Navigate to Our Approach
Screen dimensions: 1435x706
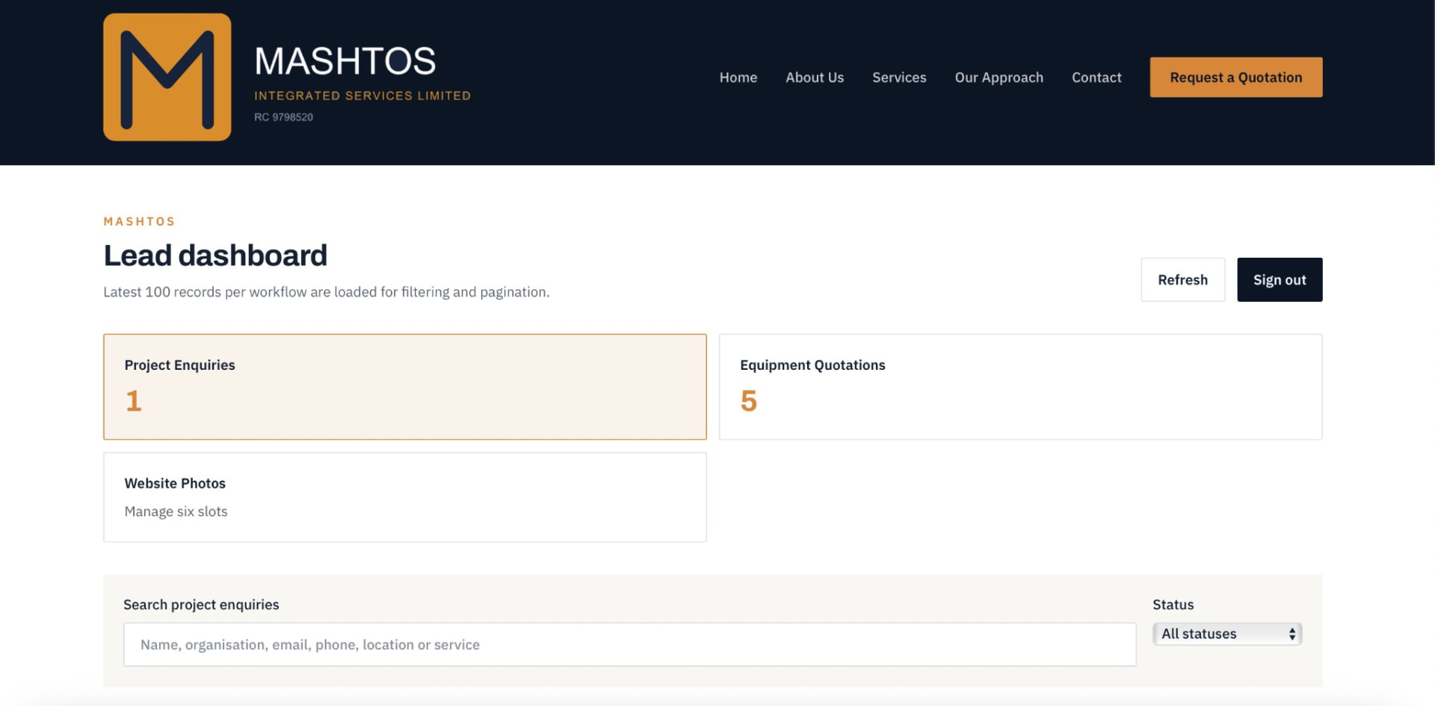click(999, 77)
